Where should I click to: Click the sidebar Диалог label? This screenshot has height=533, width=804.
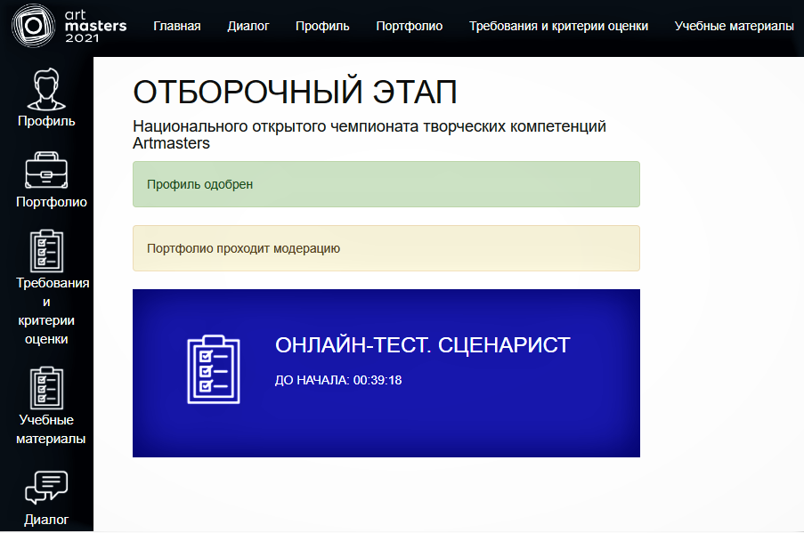pyautogui.click(x=46, y=520)
